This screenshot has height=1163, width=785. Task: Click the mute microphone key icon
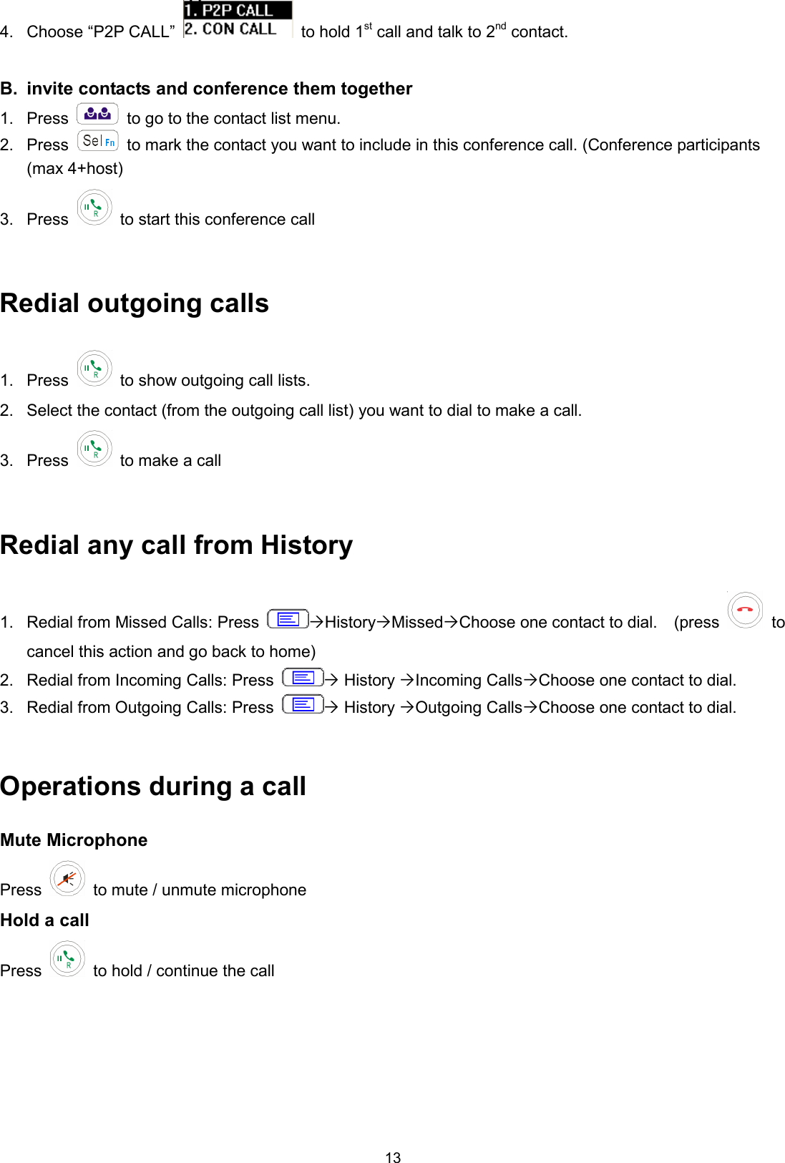coord(67,878)
